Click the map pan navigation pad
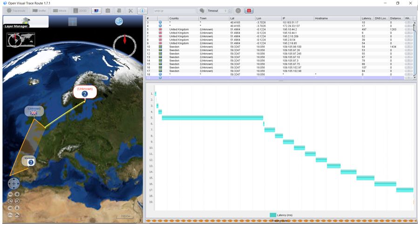This screenshot has height=226, width=420. (14, 184)
